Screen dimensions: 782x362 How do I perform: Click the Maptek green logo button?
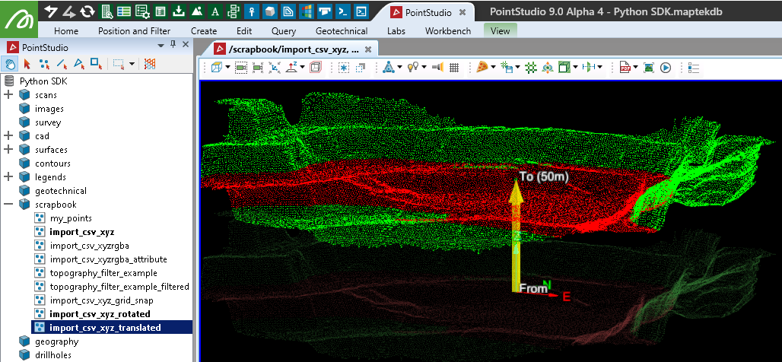point(19,19)
